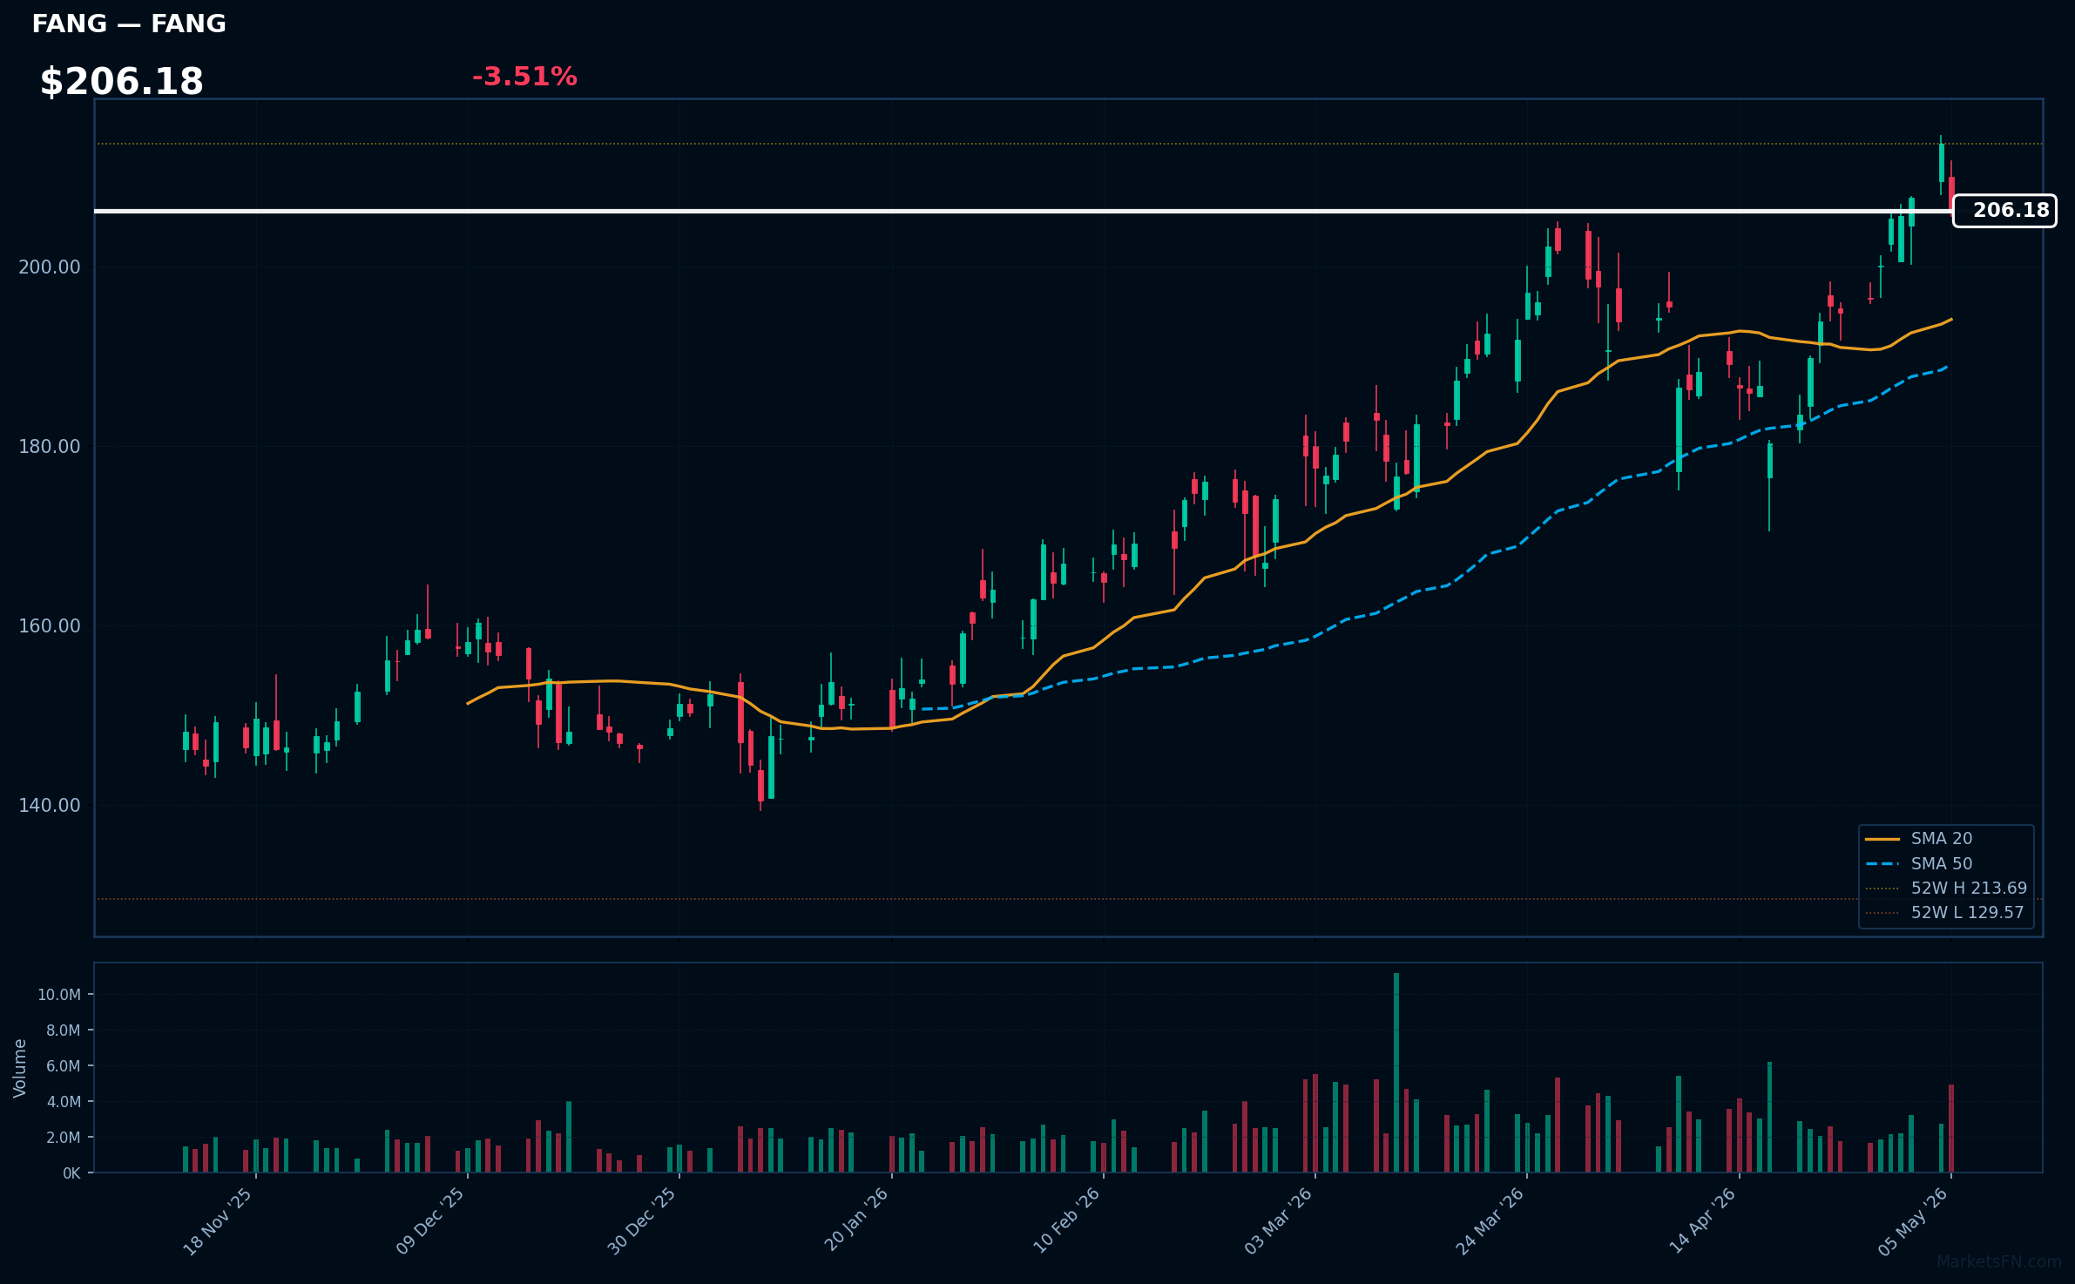
Task: Click the orange SMA 20 legend line swatch
Action: click(1882, 839)
